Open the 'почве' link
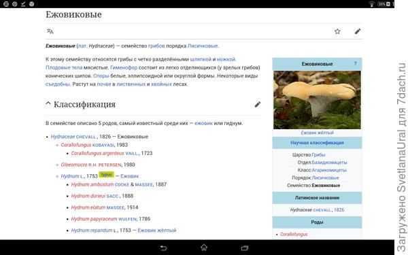The height and width of the screenshot is (255, 408). click(x=104, y=84)
